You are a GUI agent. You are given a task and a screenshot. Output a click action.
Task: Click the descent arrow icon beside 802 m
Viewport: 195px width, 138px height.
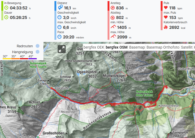pyautogui.click(x=113, y=18)
